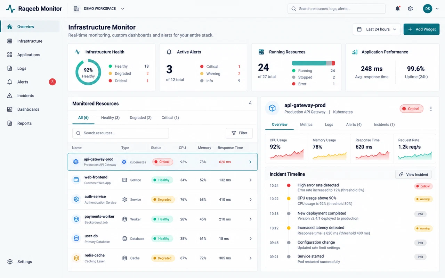Focus the Search resources field in Monitored Resources

point(121,133)
